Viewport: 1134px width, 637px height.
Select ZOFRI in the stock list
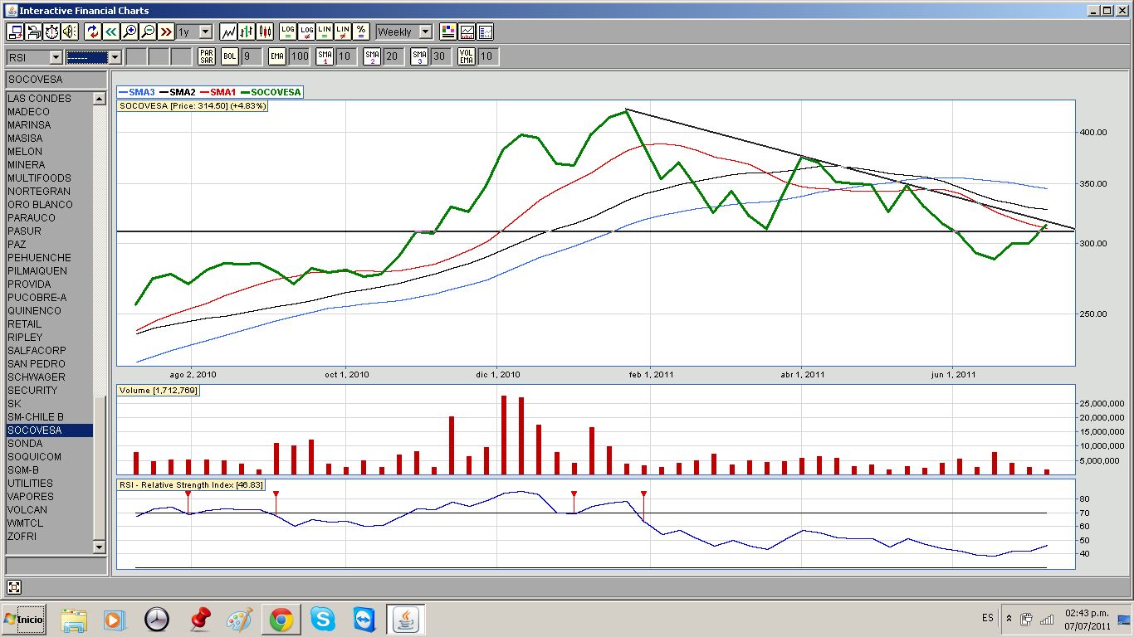[x=49, y=537]
